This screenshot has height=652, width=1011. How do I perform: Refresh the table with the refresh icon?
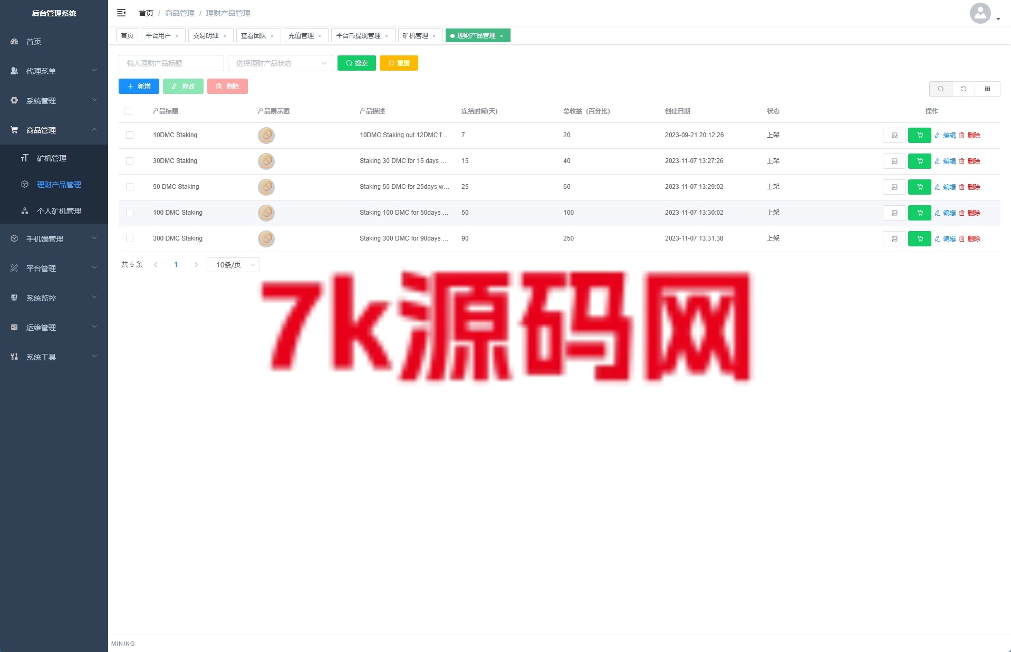pyautogui.click(x=964, y=89)
